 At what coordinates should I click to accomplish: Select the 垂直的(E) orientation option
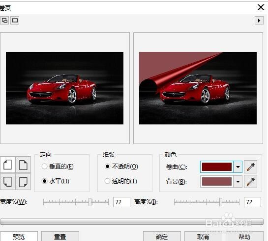(x=58, y=166)
